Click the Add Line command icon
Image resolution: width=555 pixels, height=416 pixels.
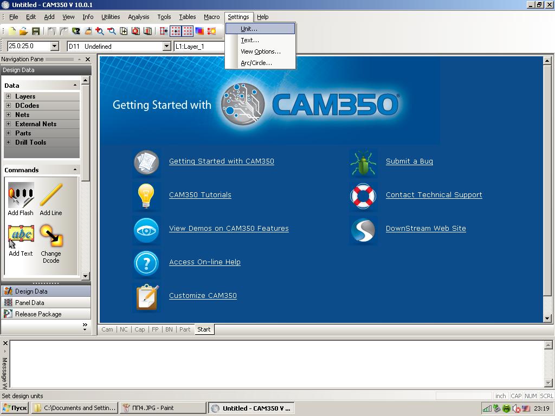(x=51, y=195)
